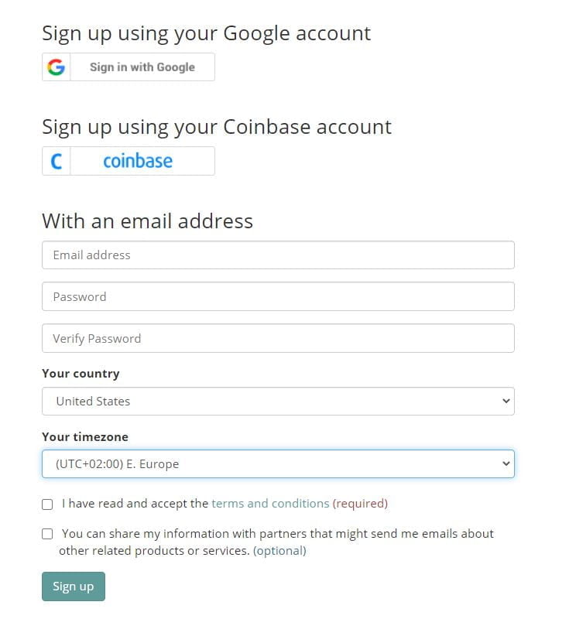The width and height of the screenshot is (576, 636).
Task: Click the 'You can share my information' label
Action: (x=276, y=542)
